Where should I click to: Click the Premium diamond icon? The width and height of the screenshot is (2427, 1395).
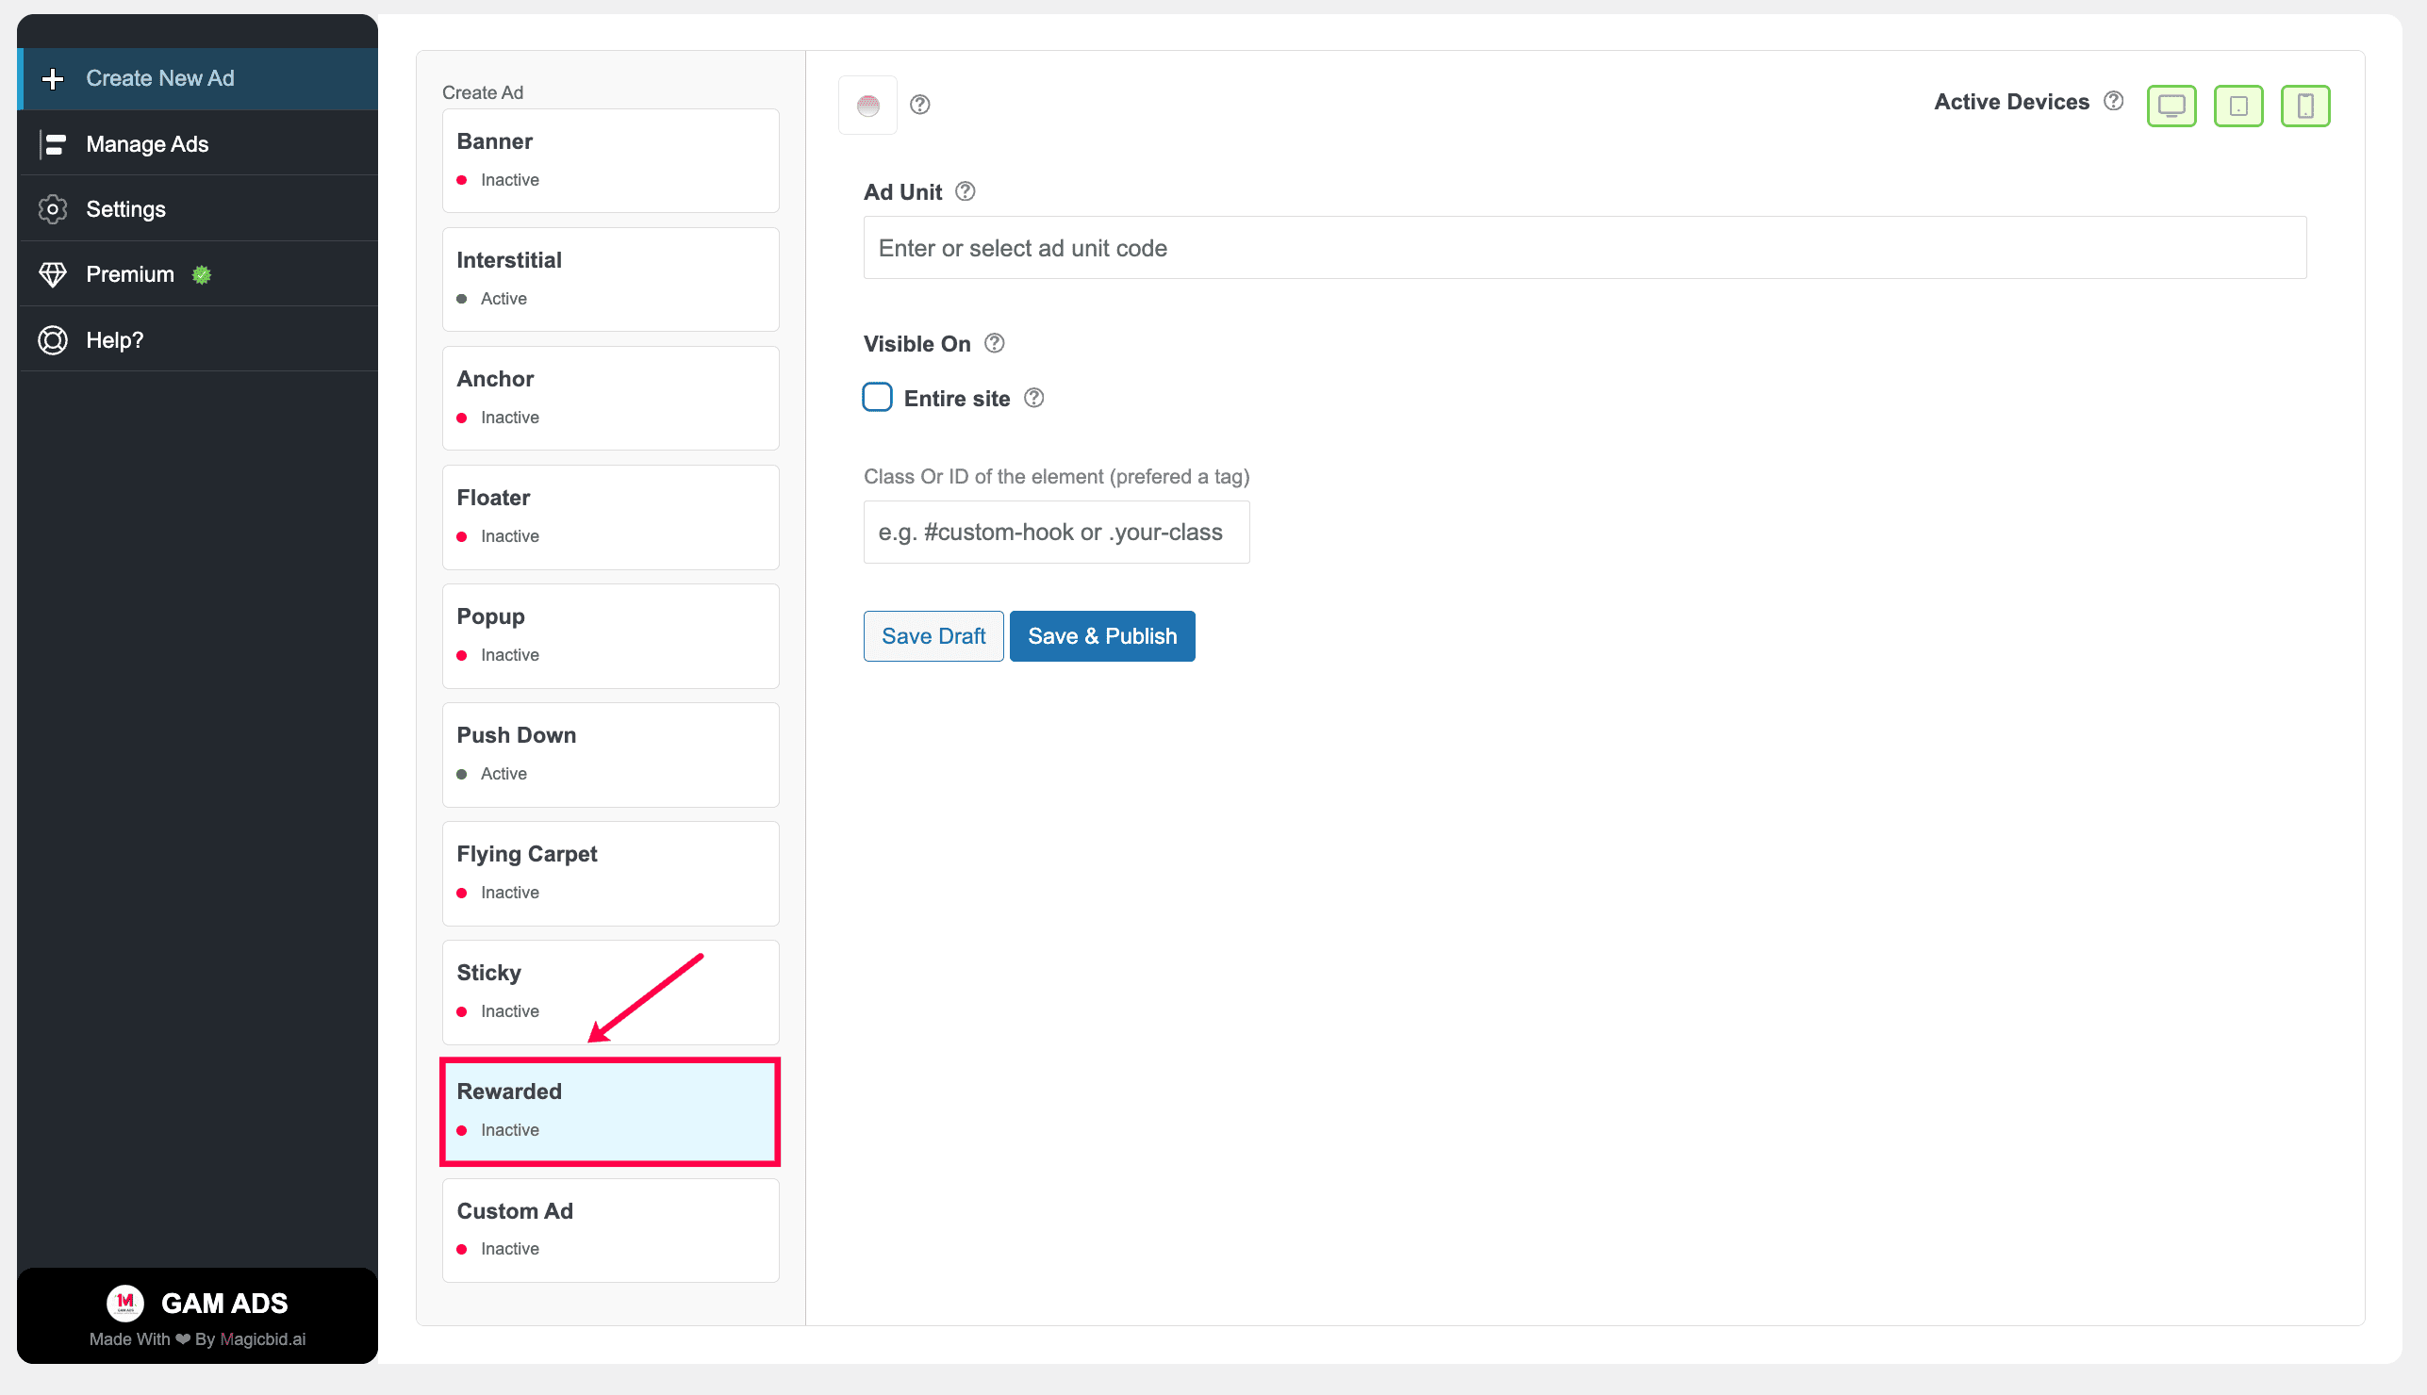click(x=53, y=275)
